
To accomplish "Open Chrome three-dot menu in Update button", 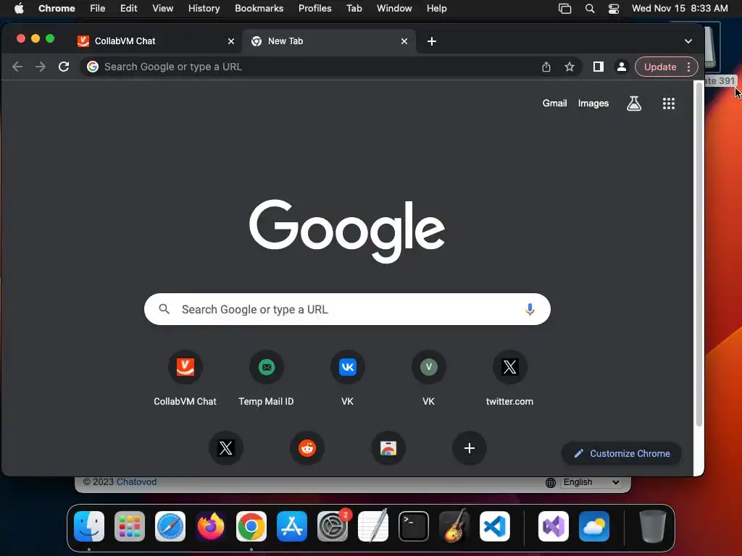I will click(688, 67).
